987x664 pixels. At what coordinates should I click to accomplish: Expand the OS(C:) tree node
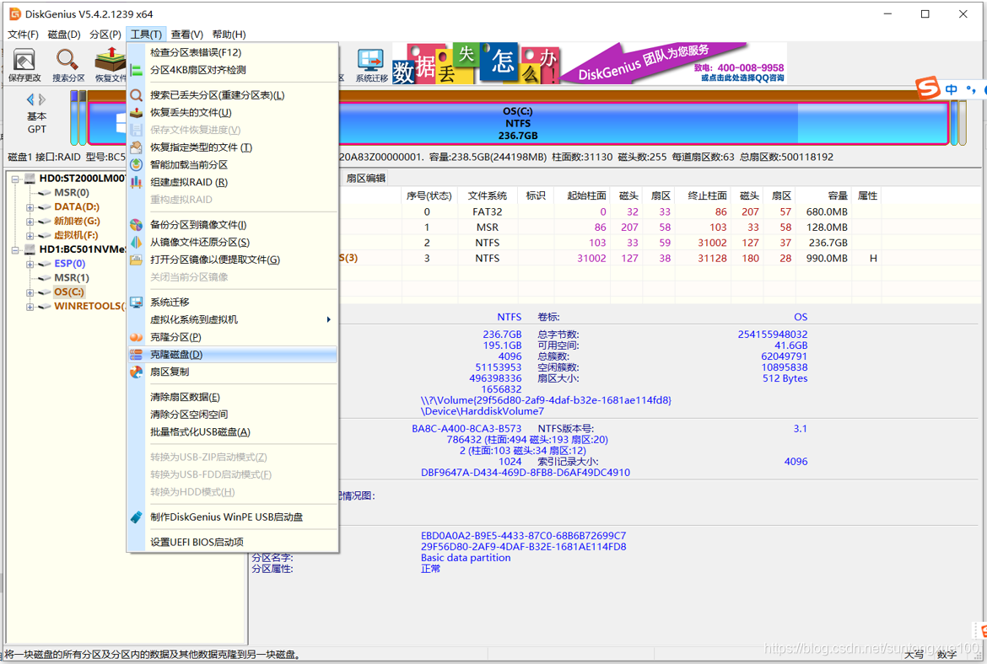[x=30, y=292]
